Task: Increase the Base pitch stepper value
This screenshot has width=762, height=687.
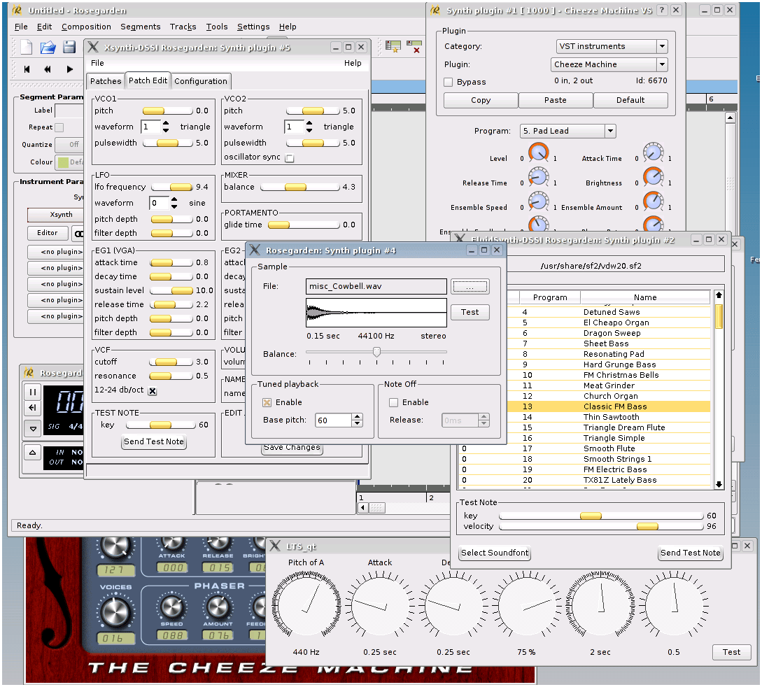Action: pos(357,417)
